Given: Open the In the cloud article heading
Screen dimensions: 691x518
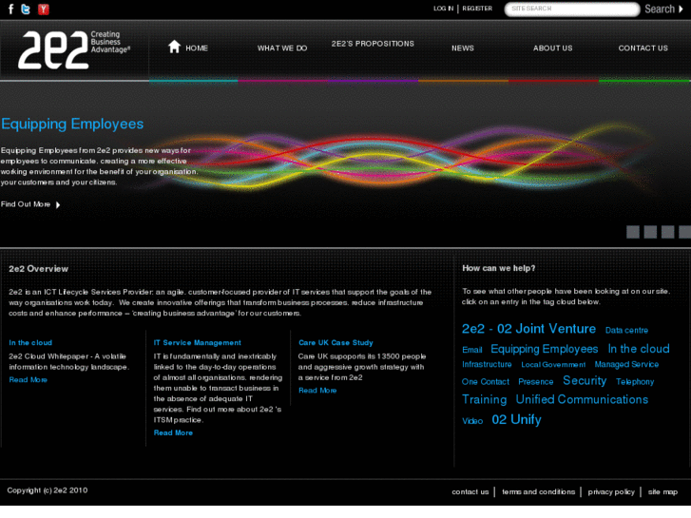Looking at the screenshot, I should click(x=30, y=342).
